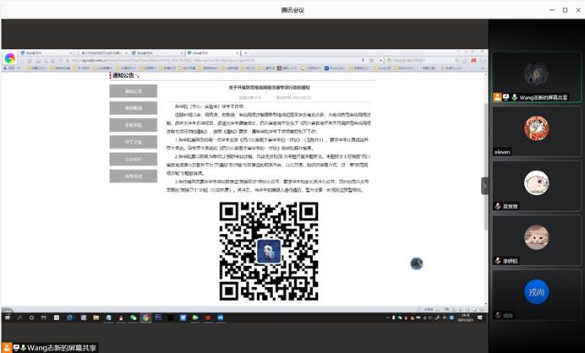This screenshot has height=353, width=585.
Task: Select 吴霄霄's participant avatar tile
Action: coord(535,182)
